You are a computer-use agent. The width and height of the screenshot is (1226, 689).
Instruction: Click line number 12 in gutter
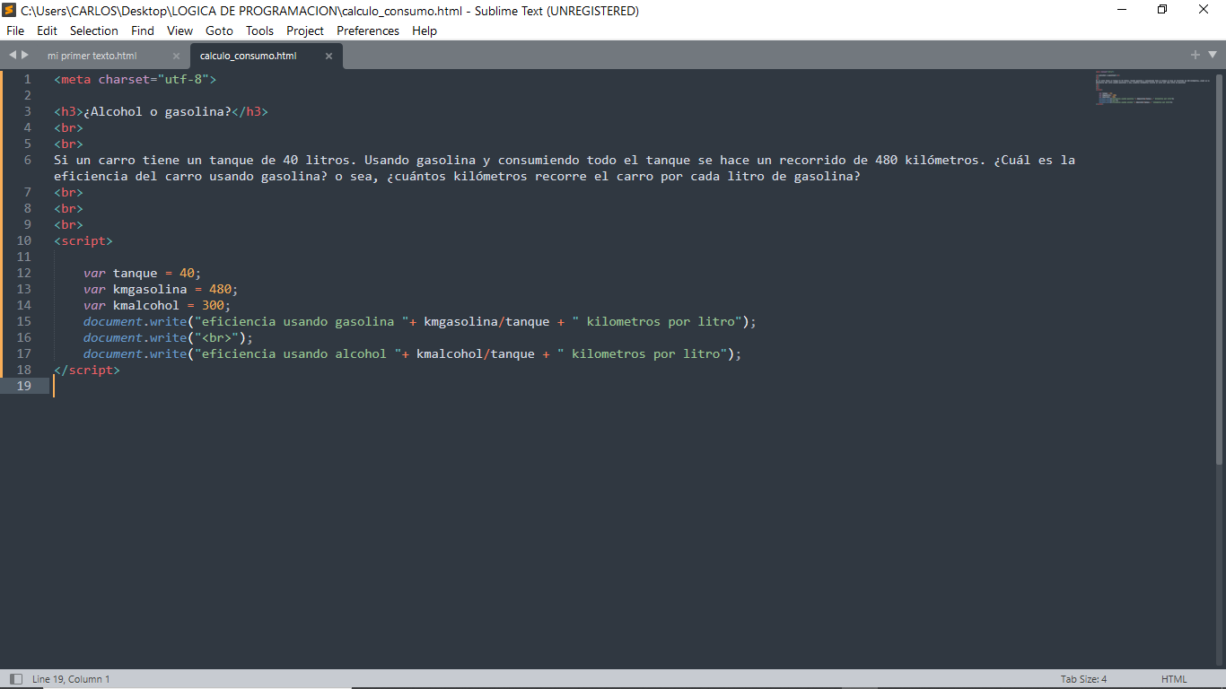point(23,273)
